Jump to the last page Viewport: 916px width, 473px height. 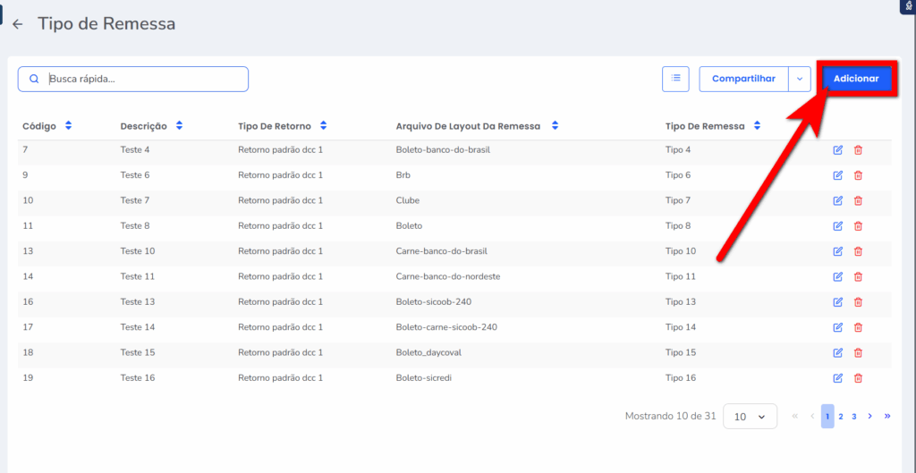pos(886,417)
